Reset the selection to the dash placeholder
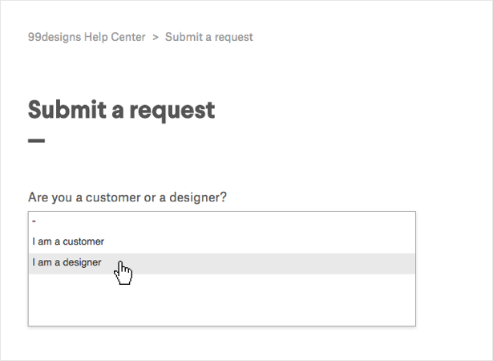 (x=35, y=220)
